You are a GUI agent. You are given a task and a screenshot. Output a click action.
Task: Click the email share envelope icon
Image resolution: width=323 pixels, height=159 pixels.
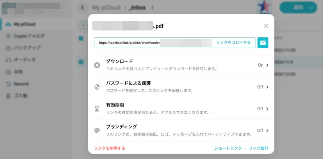coord(263,43)
